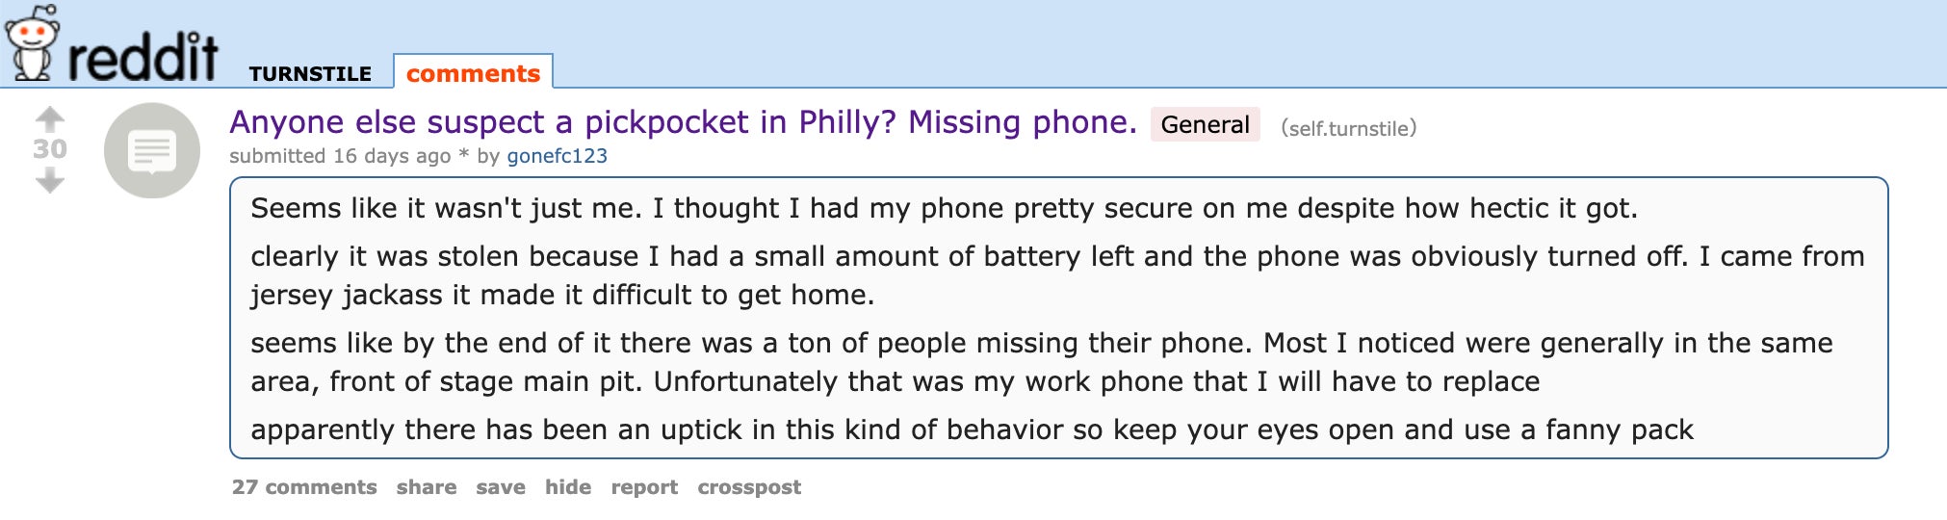Crosspost this post
This screenshot has width=1947, height=520.
coord(749,487)
